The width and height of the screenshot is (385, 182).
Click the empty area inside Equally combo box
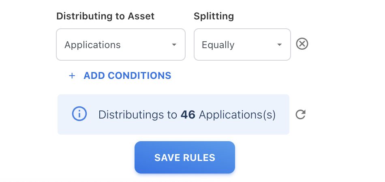255,44
